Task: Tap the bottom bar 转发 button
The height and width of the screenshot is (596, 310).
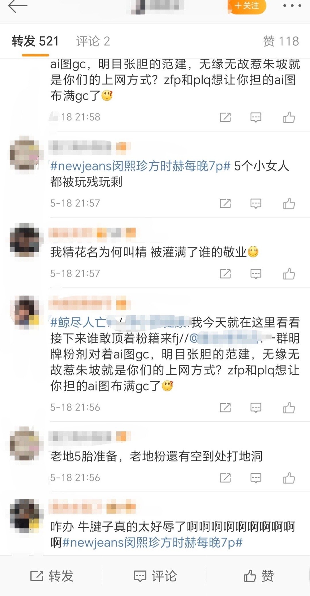Action: click(x=52, y=576)
